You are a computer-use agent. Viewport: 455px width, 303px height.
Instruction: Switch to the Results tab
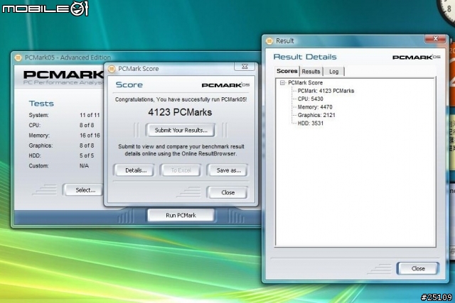pos(311,71)
